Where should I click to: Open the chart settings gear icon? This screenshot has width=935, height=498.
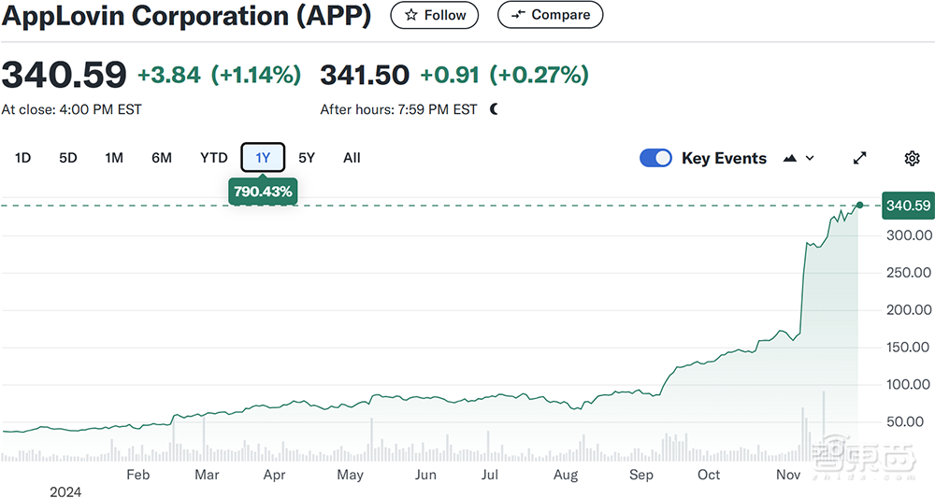(912, 158)
